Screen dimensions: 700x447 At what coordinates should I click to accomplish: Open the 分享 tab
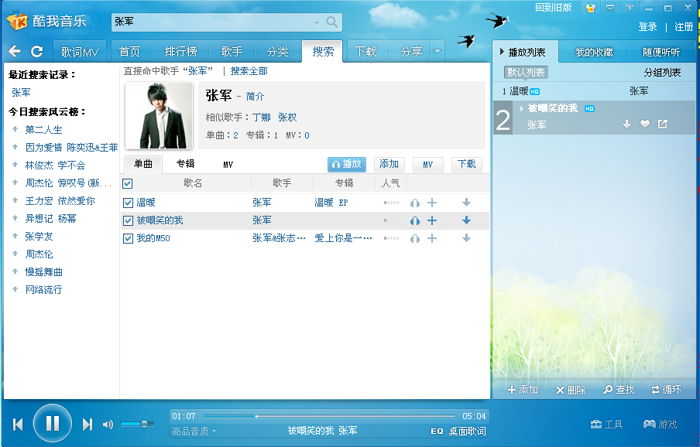pos(411,52)
